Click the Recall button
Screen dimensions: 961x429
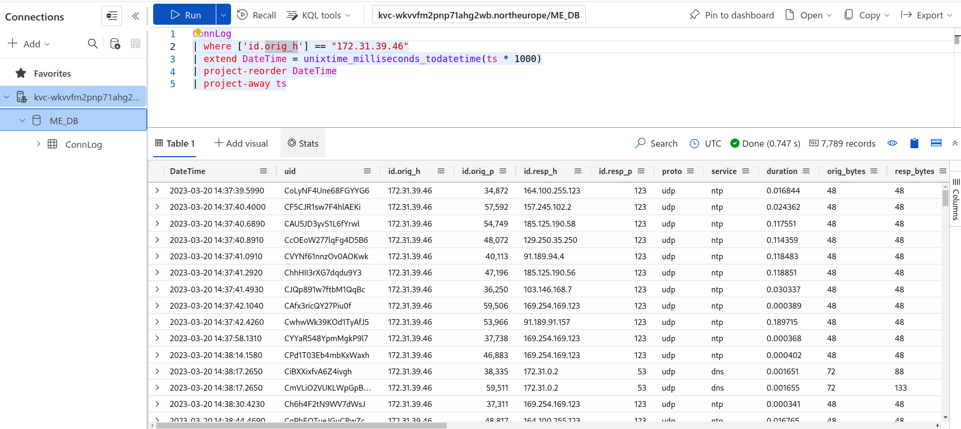tap(257, 15)
